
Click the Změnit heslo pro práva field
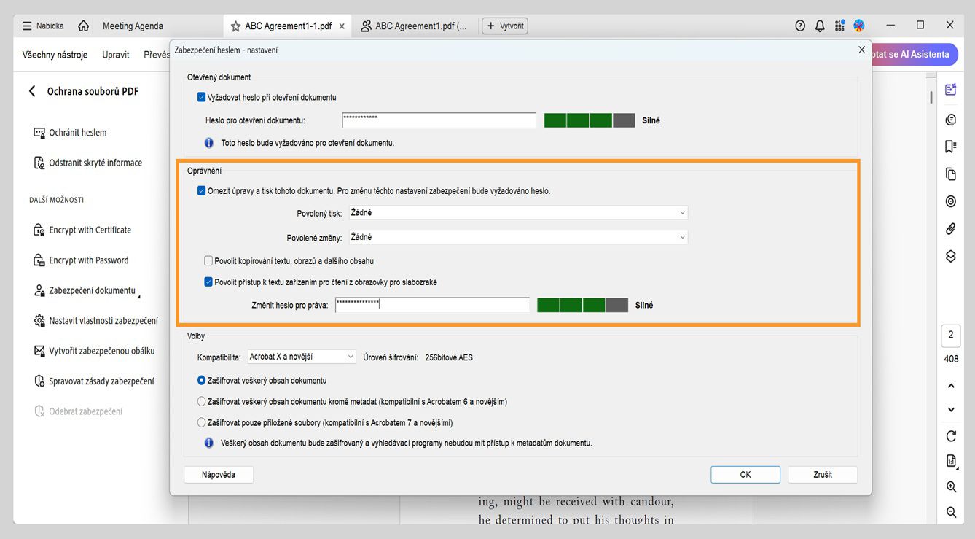point(432,305)
